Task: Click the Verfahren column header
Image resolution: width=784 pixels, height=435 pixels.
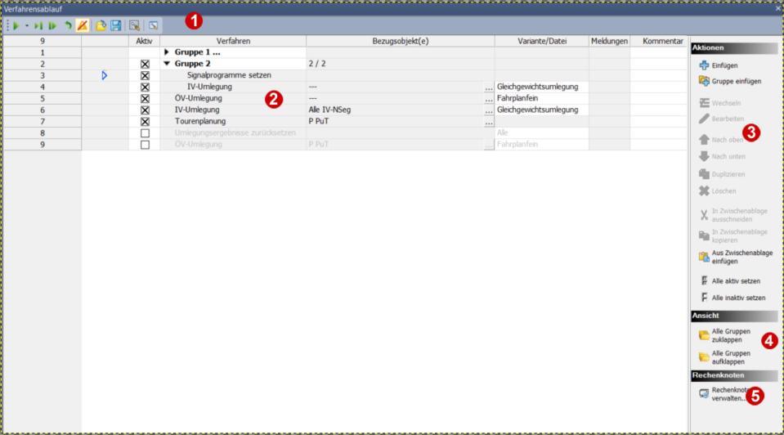Action: [x=233, y=41]
